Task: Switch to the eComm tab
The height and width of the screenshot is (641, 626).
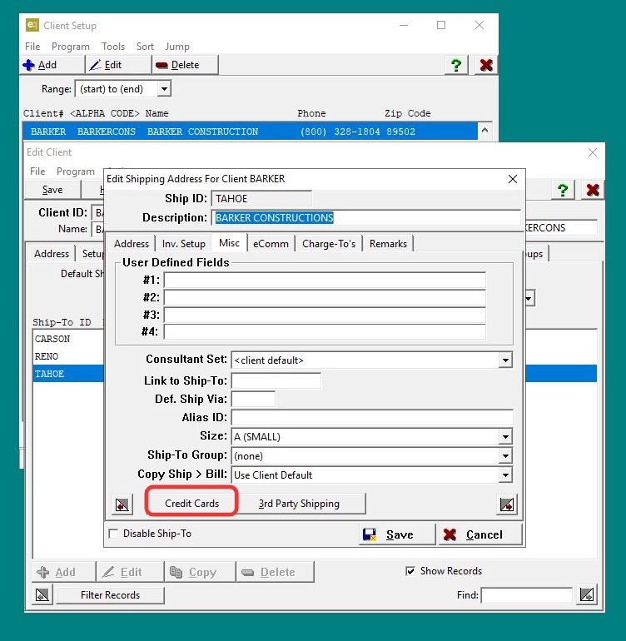Action: [x=271, y=244]
